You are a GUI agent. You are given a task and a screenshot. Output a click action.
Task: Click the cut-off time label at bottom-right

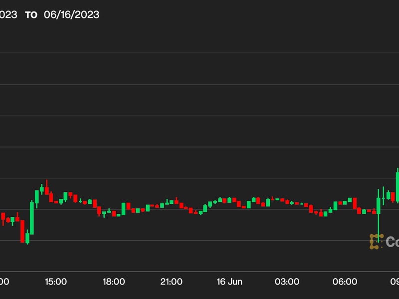[395, 282]
